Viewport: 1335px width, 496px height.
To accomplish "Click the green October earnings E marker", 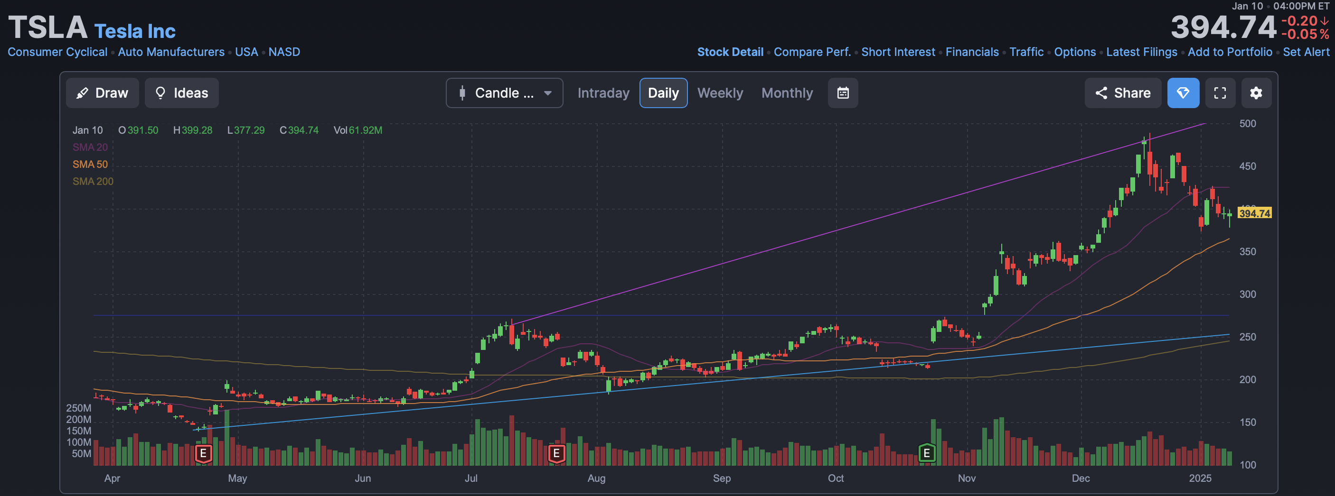I will pyautogui.click(x=927, y=453).
